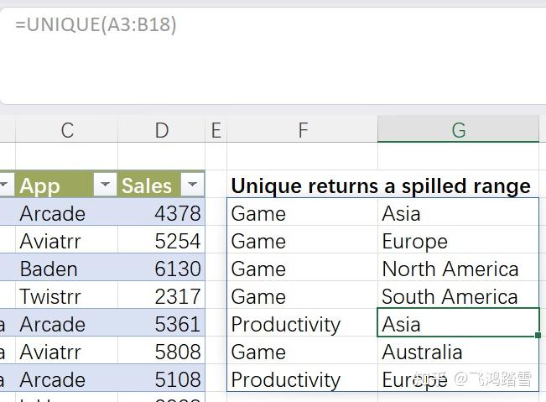
Task: Select the Twistrr app cell
Action: tap(51, 297)
